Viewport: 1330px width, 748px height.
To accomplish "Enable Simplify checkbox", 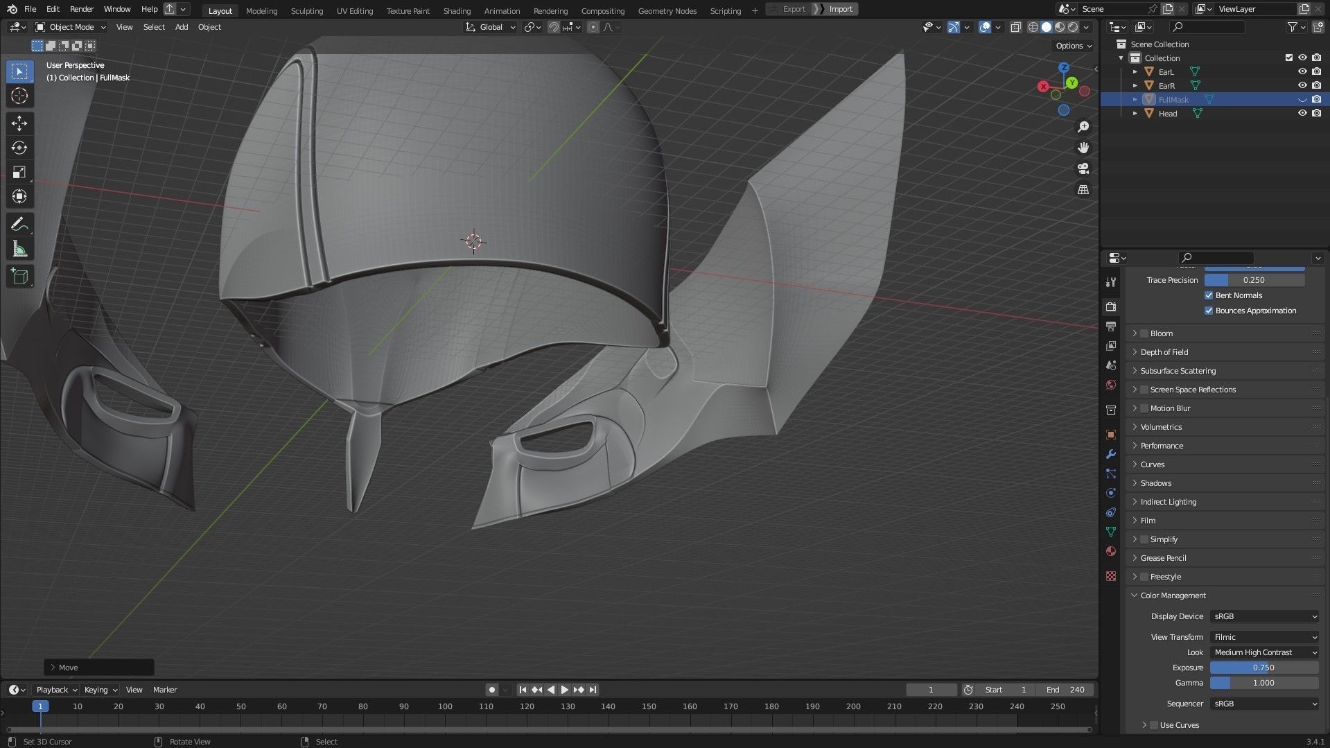I will 1144,539.
